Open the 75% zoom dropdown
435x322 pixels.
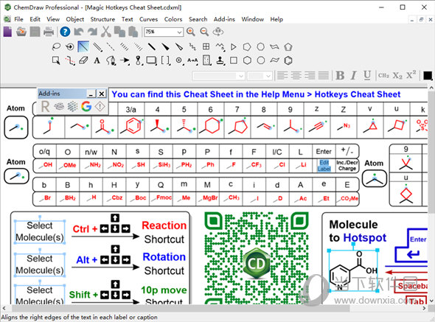click(180, 32)
